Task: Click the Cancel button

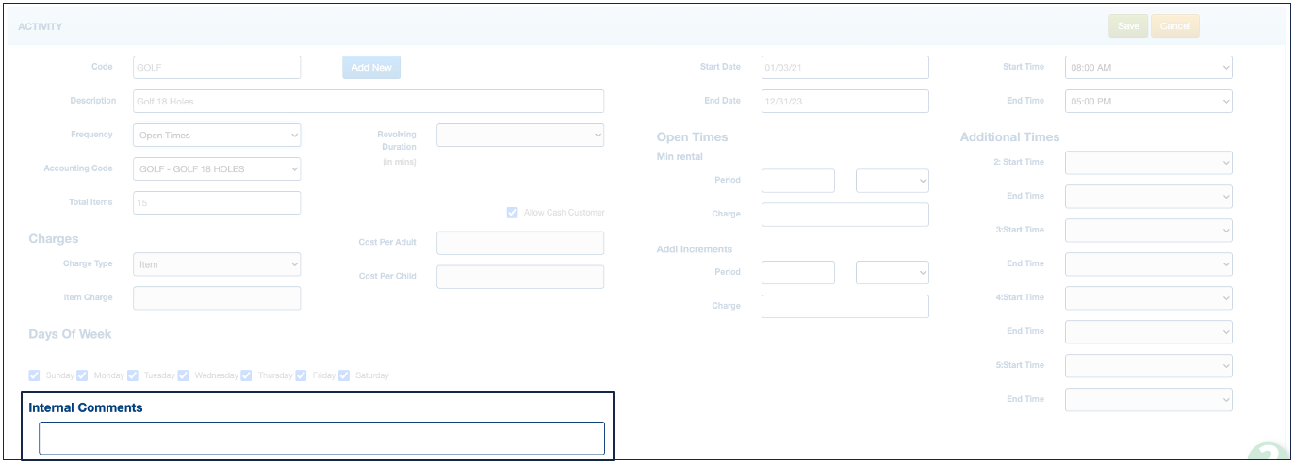Action: 1174,26
